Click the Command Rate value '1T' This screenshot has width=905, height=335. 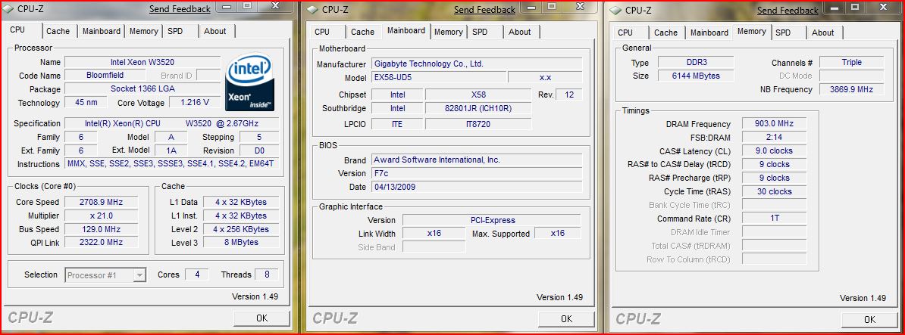click(775, 218)
